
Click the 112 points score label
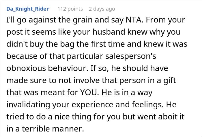(x=70, y=9)
